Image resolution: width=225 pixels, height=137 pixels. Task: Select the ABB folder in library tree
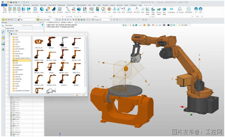[x=15, y=37]
